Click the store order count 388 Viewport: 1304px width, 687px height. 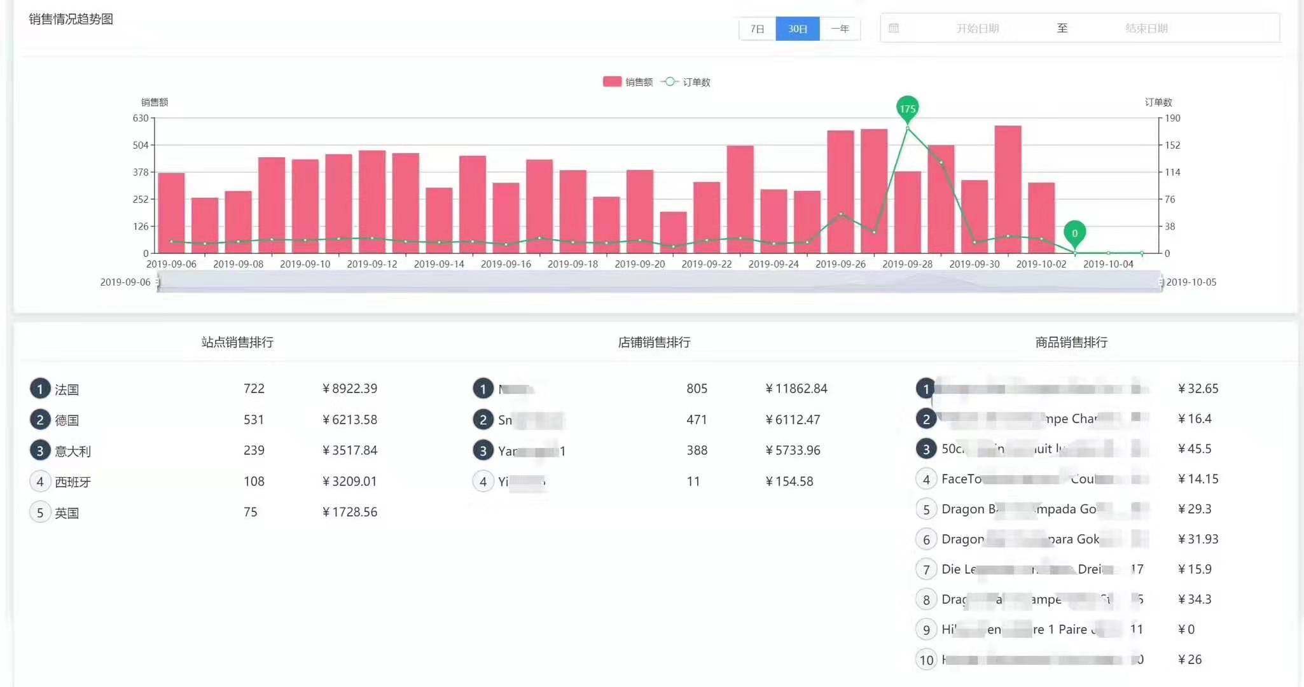point(697,450)
